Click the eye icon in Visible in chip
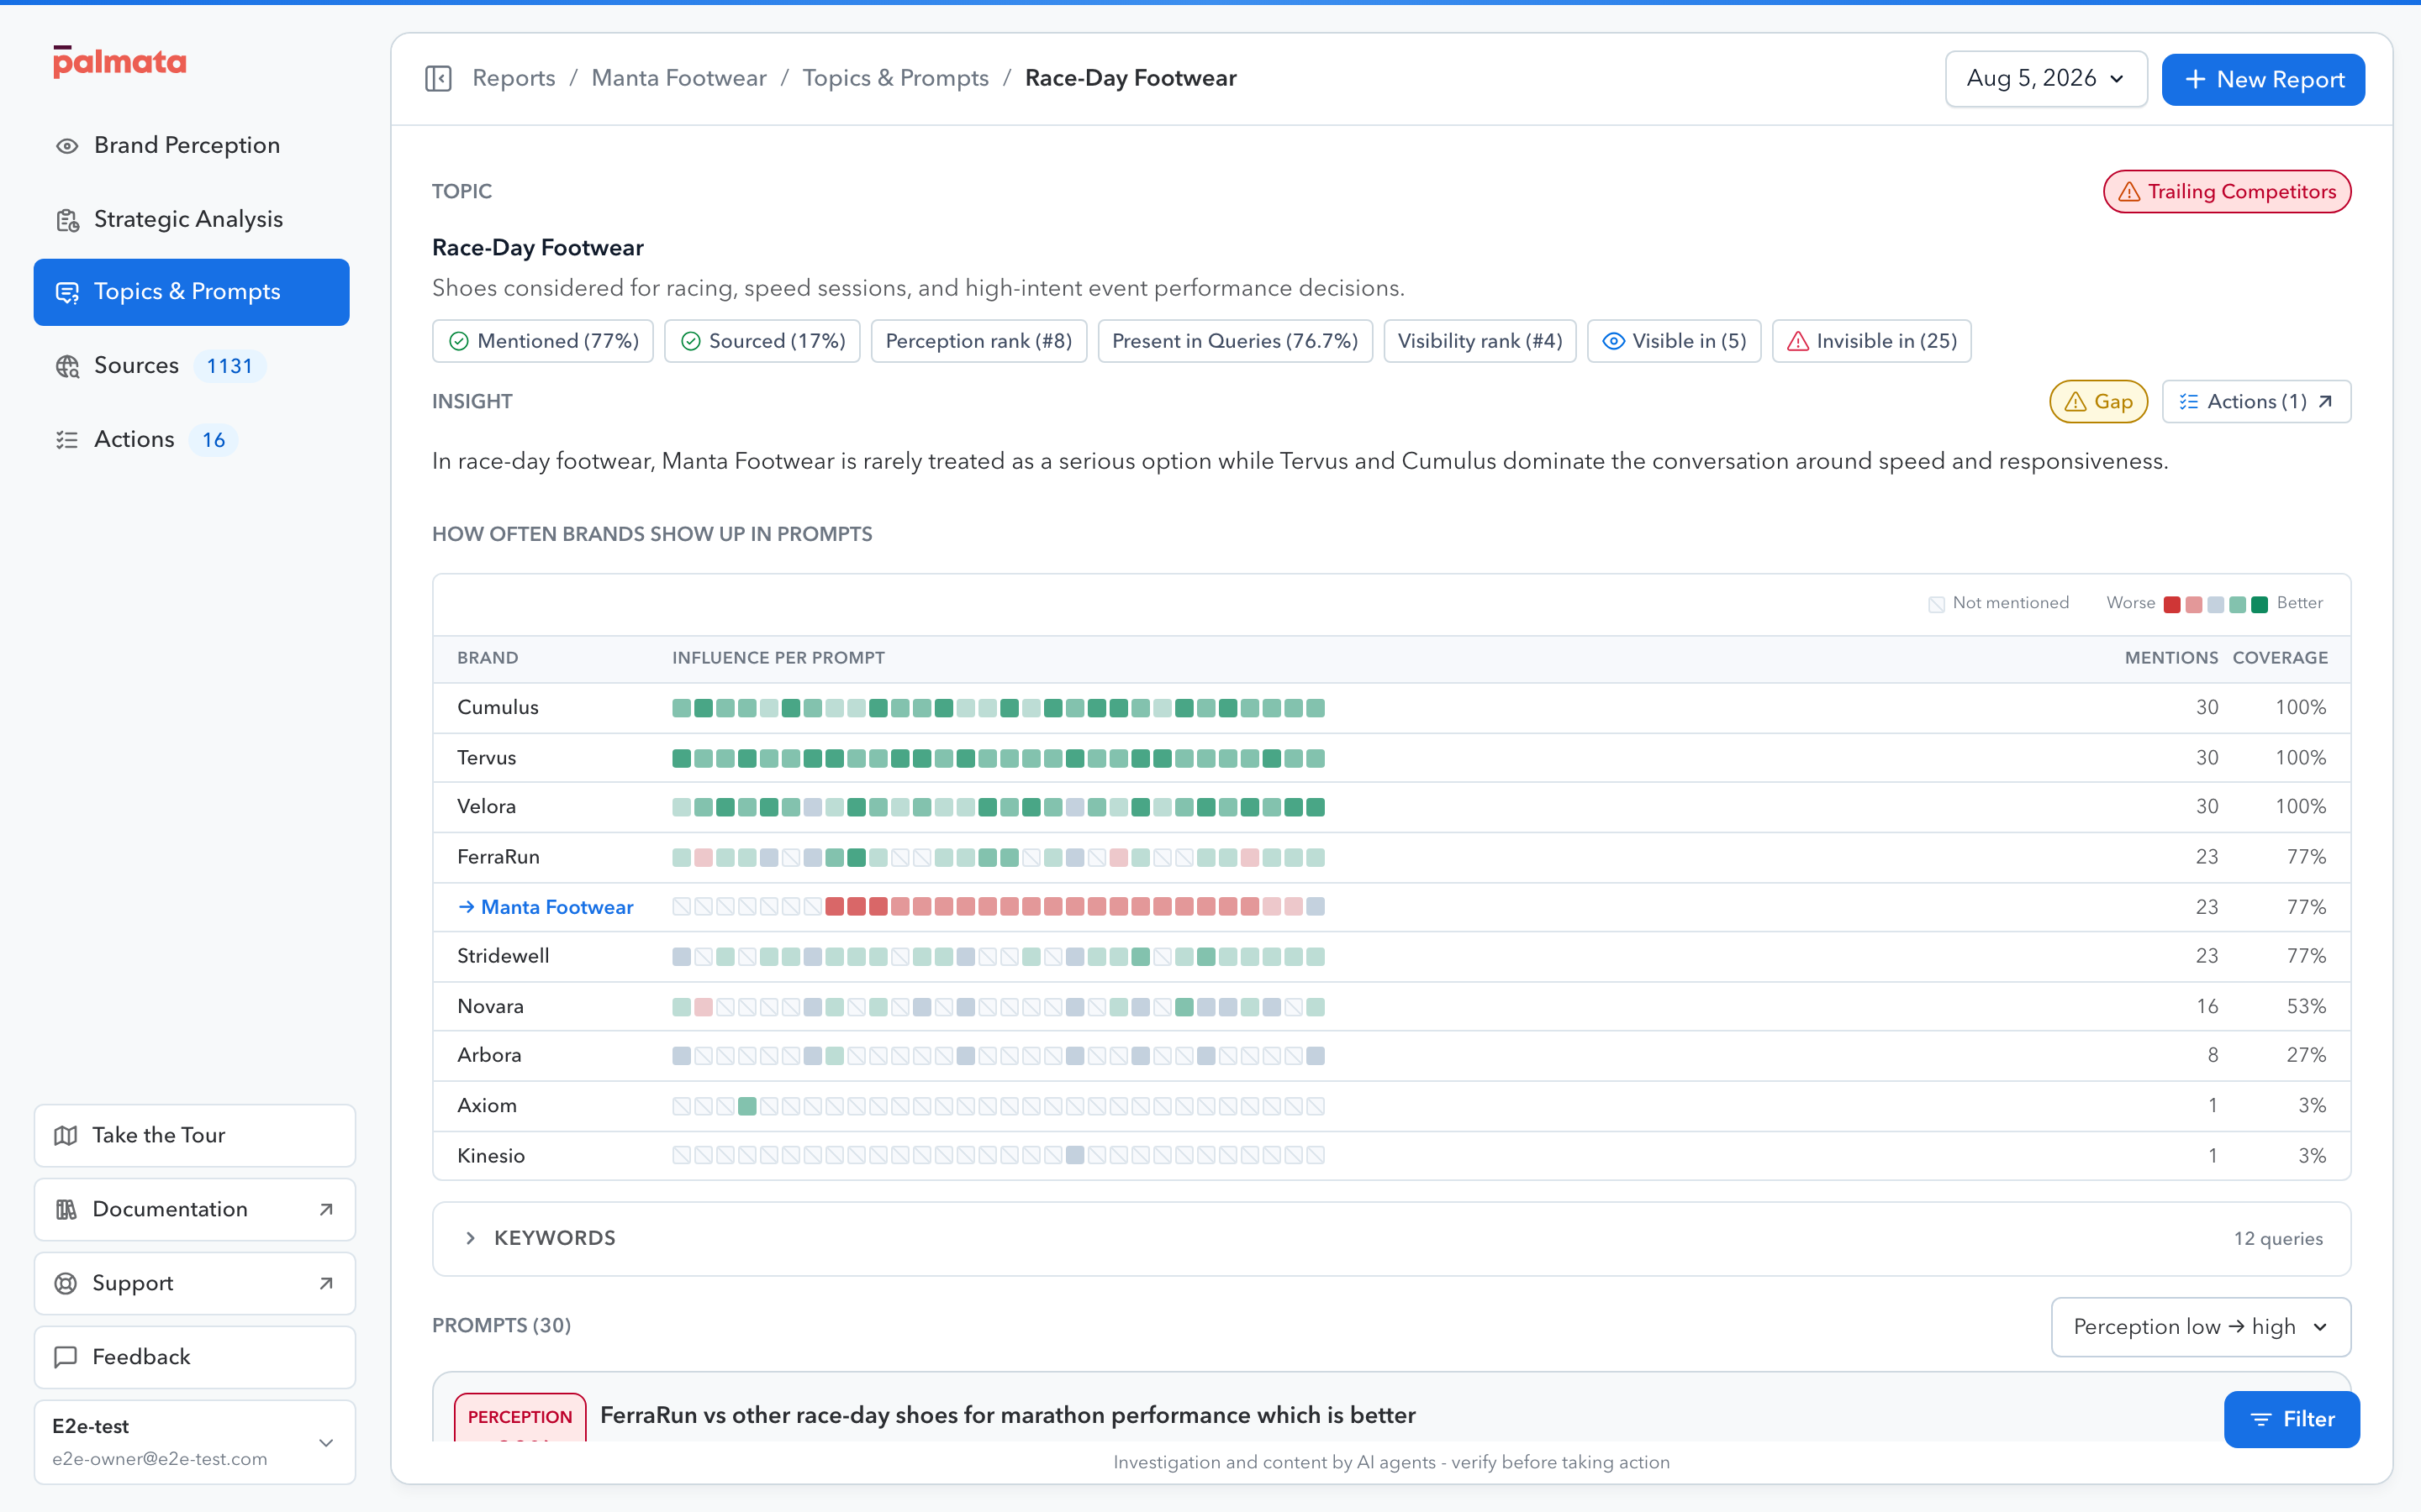2421x1512 pixels. tap(1614, 342)
